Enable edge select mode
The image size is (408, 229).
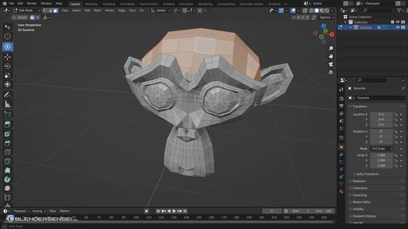pos(50,11)
